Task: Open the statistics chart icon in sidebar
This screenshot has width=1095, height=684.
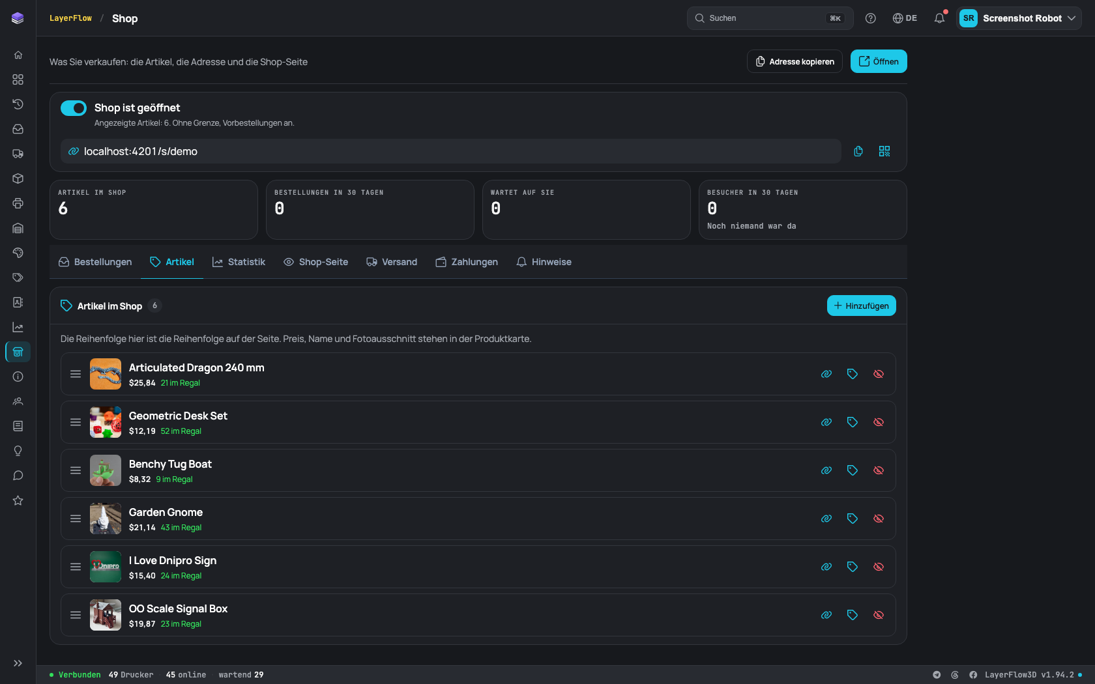Action: point(18,327)
